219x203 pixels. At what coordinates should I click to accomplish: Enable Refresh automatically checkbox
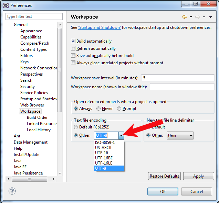tap(73, 48)
